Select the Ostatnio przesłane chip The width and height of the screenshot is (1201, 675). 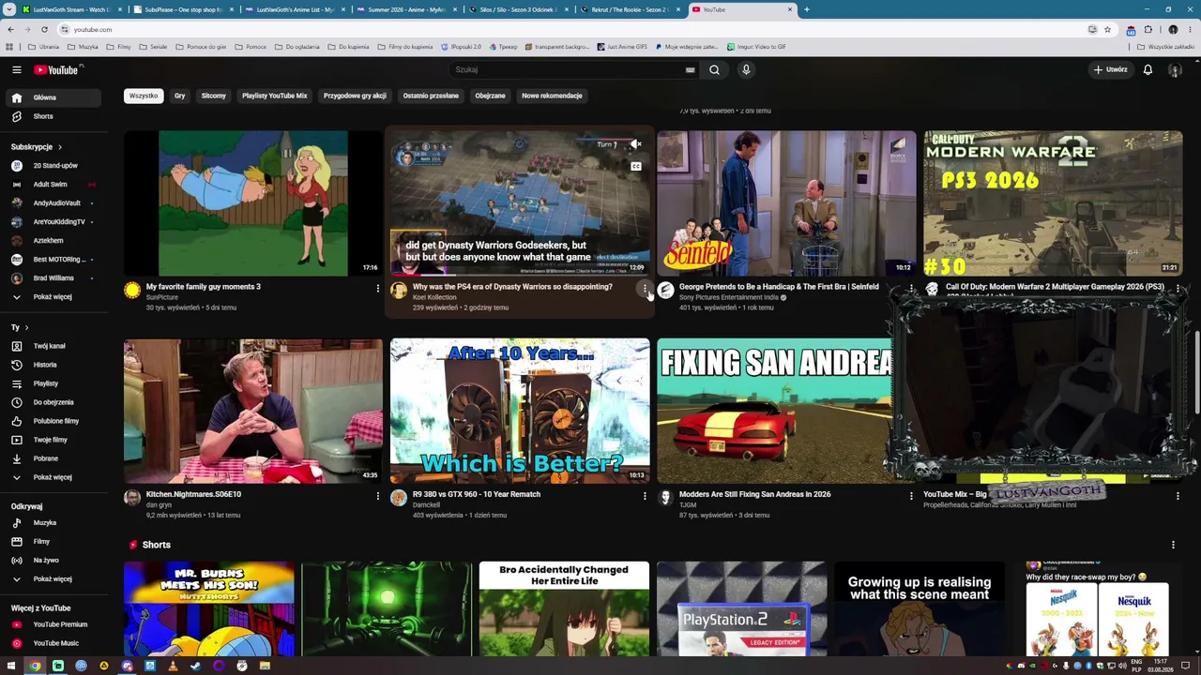tap(431, 96)
